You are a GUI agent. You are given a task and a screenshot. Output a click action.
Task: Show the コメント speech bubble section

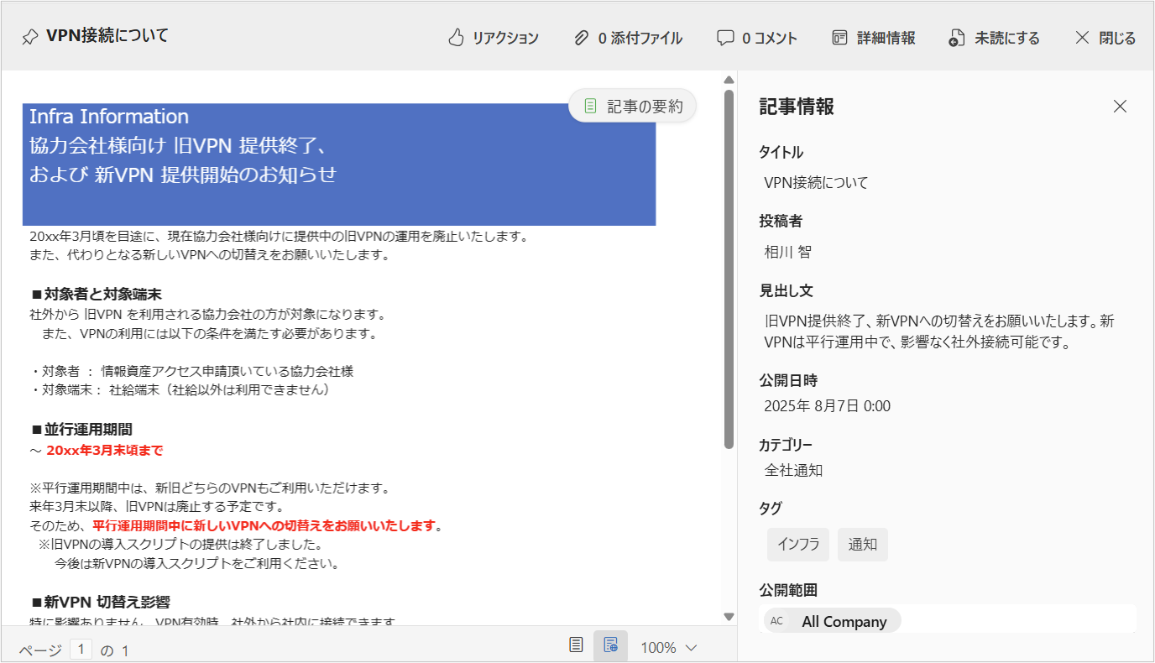(756, 38)
